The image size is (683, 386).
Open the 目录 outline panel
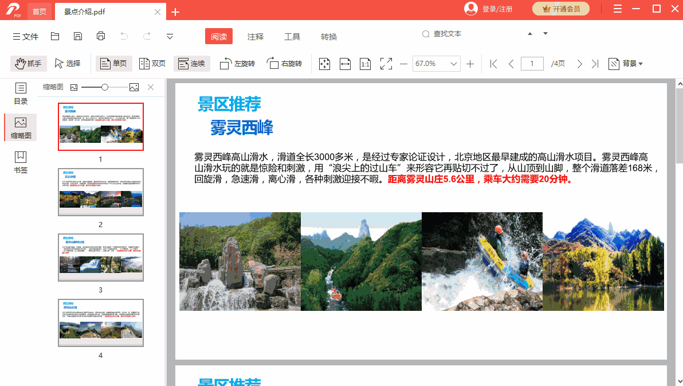[x=21, y=93]
